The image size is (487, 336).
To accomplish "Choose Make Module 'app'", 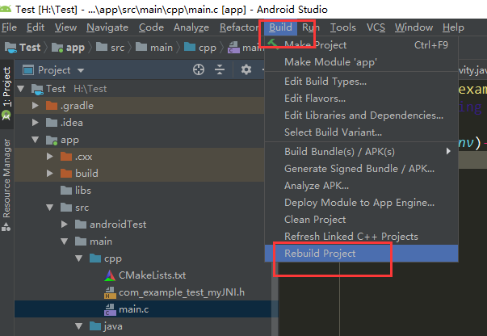I will pyautogui.click(x=361, y=62).
